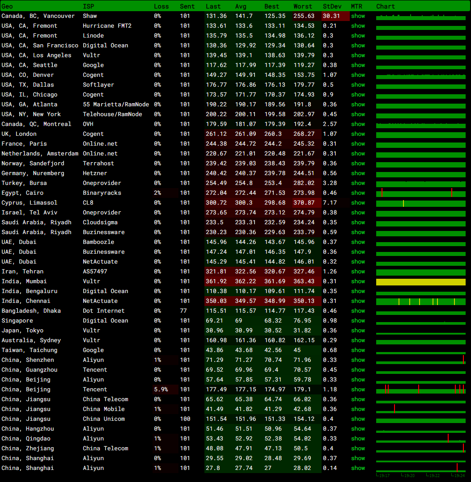
Task: Show MTR for Singapore Digital Ocean
Action: (x=358, y=321)
